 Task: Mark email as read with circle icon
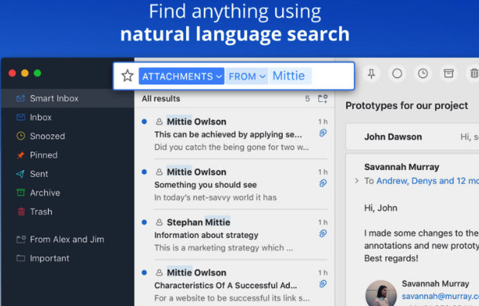[397, 73]
